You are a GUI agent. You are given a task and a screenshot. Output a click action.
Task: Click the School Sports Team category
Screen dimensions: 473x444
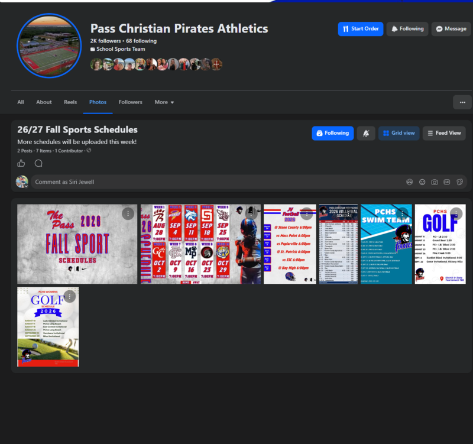121,49
